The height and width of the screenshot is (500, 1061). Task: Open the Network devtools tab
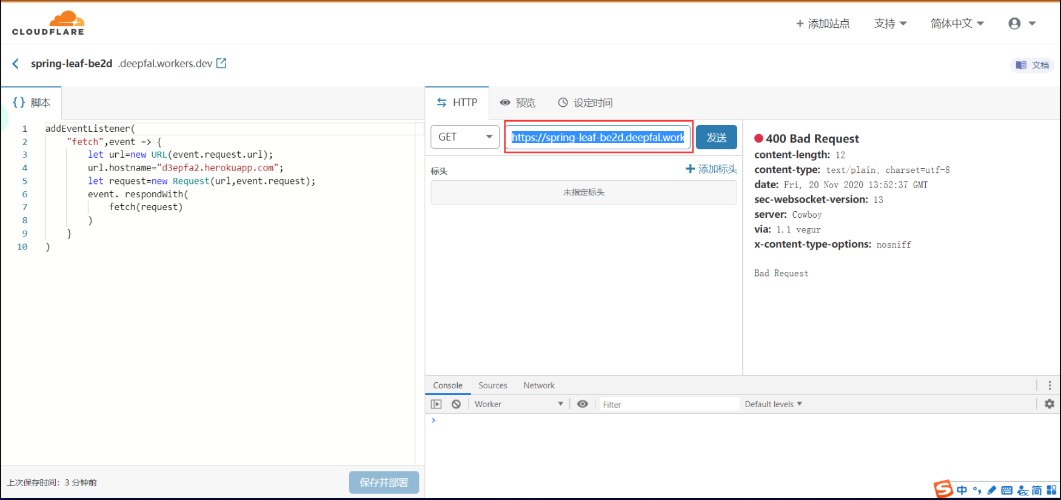point(539,385)
